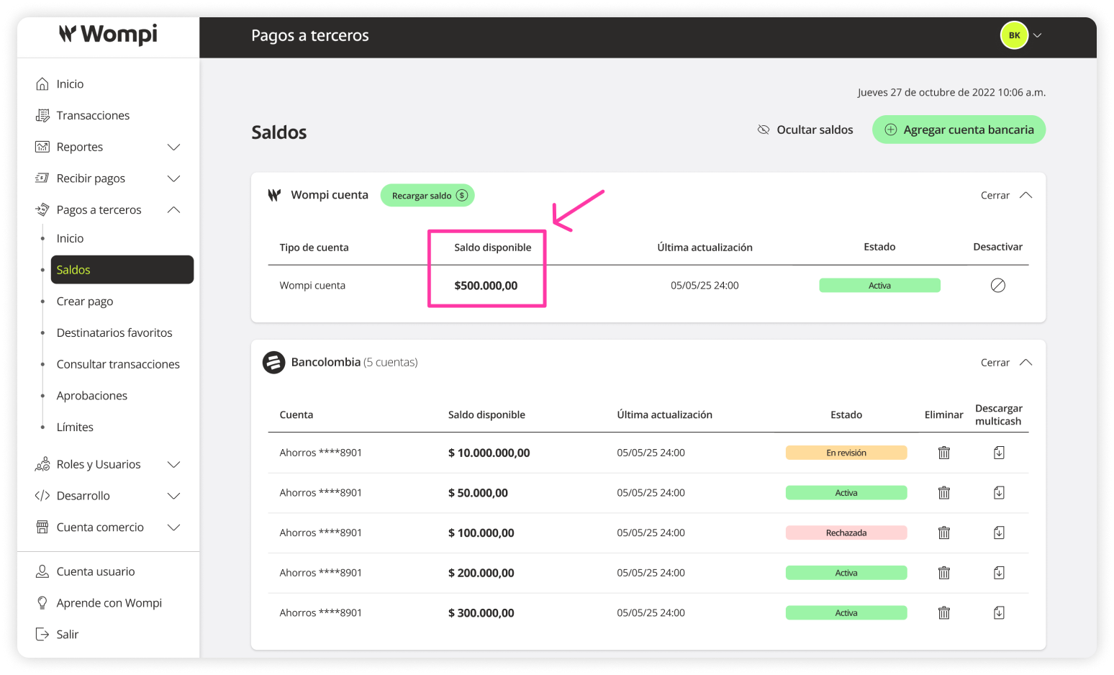
Task: Download multicash for the $ 100.000,00 account
Action: [x=999, y=533]
